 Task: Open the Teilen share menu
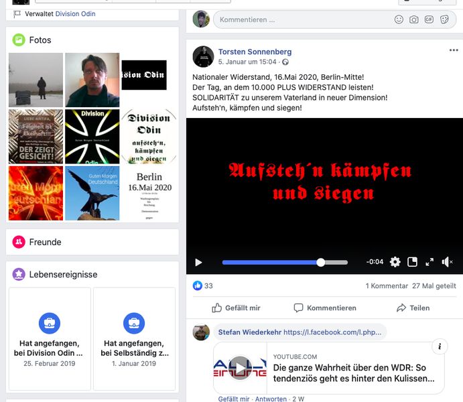tap(413, 308)
